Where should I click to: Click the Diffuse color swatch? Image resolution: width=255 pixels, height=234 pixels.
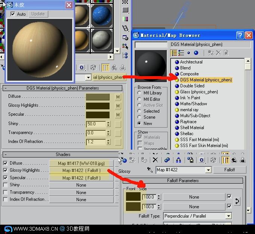[98, 97]
